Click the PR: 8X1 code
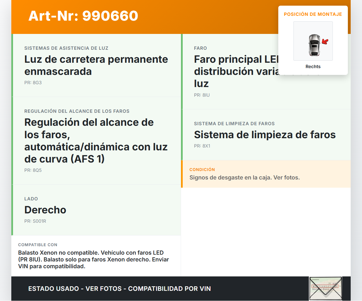362x301 pixels. (202, 146)
